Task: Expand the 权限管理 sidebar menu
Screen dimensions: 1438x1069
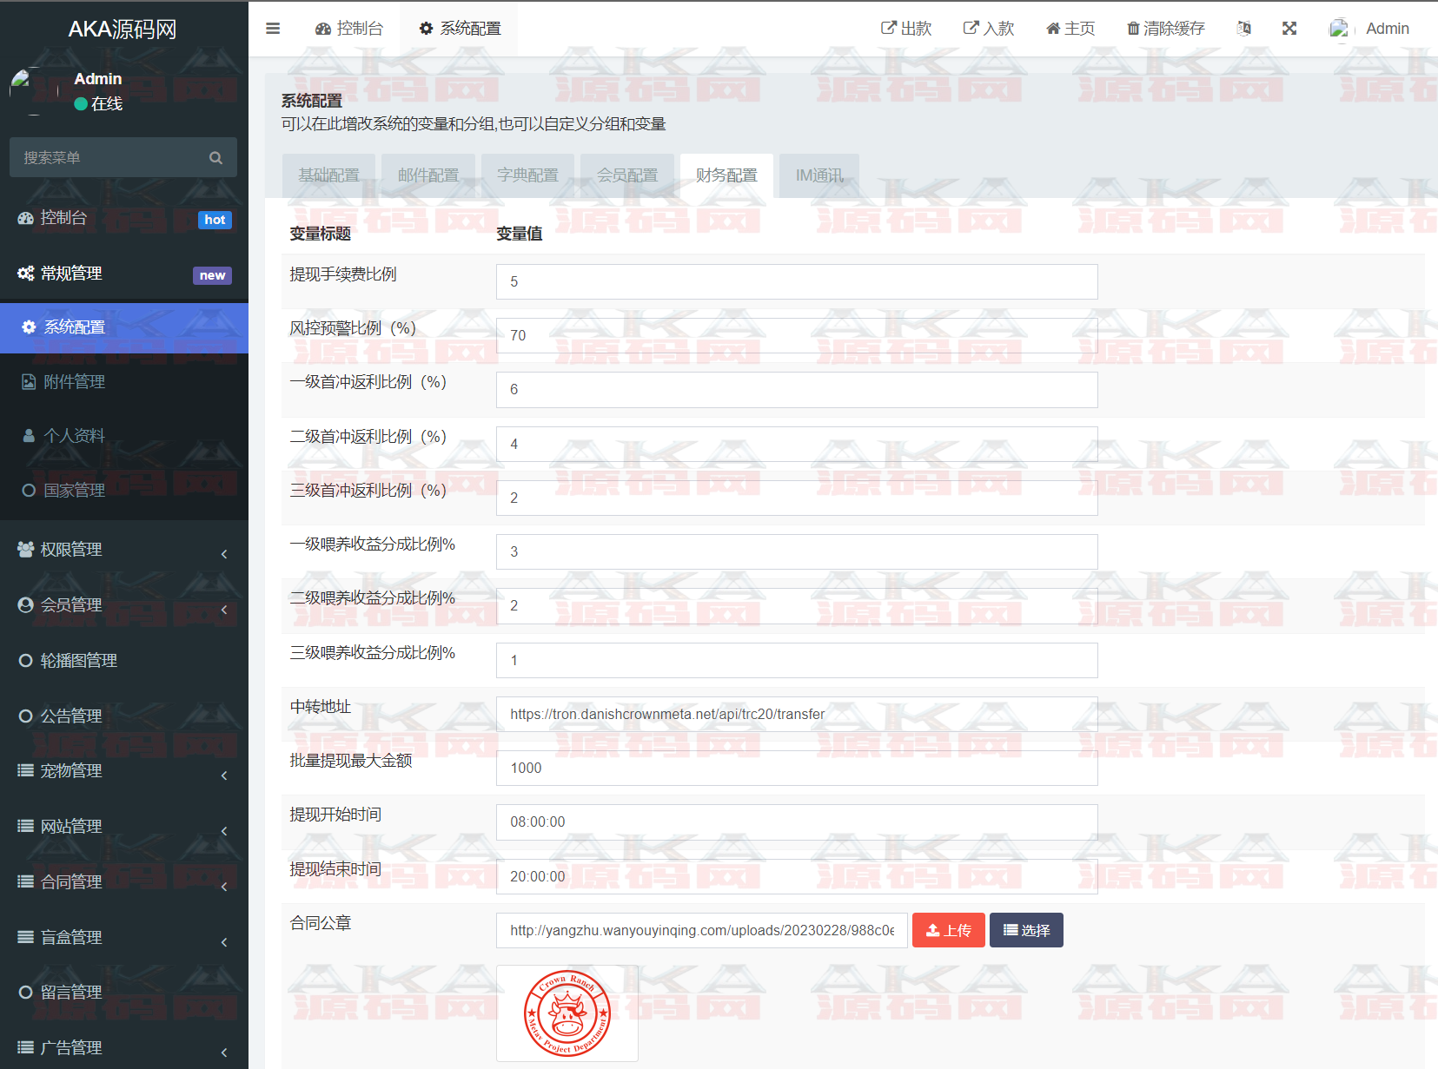Action: click(123, 550)
